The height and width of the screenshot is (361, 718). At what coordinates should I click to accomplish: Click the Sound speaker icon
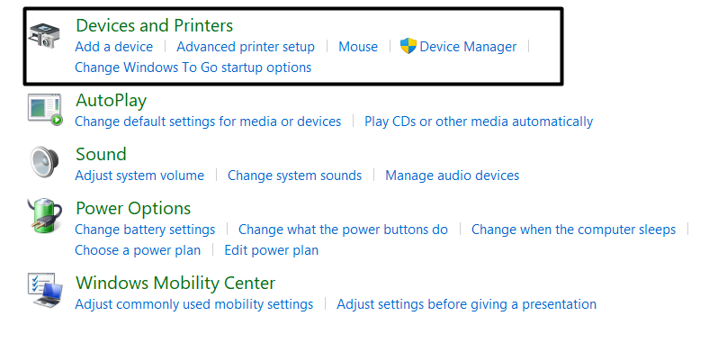coord(44,162)
